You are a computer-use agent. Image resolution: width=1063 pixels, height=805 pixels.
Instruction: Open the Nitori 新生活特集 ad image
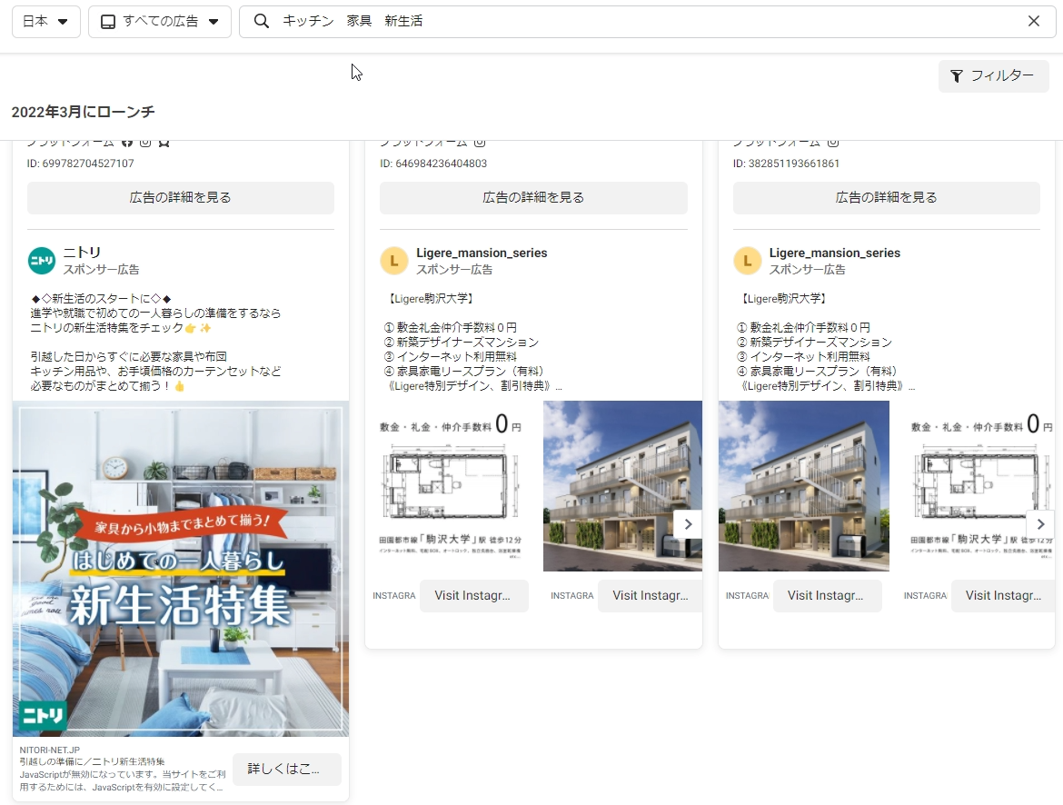pos(180,568)
